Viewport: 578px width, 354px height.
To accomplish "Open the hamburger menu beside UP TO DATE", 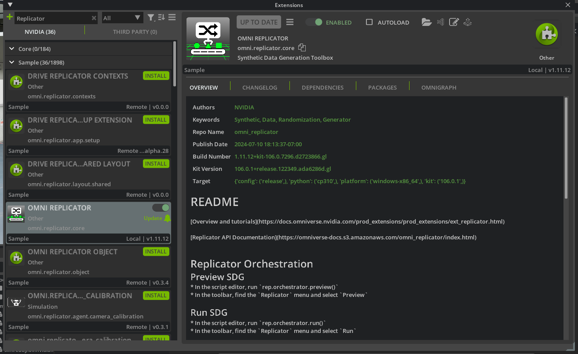I will tap(290, 22).
